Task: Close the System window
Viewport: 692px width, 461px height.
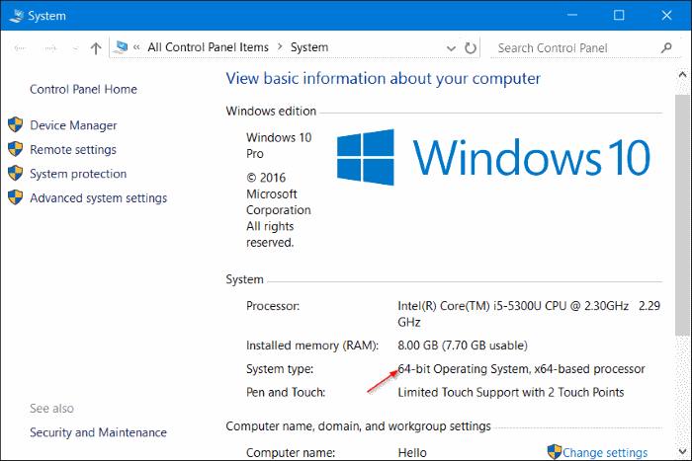Action: point(667,16)
